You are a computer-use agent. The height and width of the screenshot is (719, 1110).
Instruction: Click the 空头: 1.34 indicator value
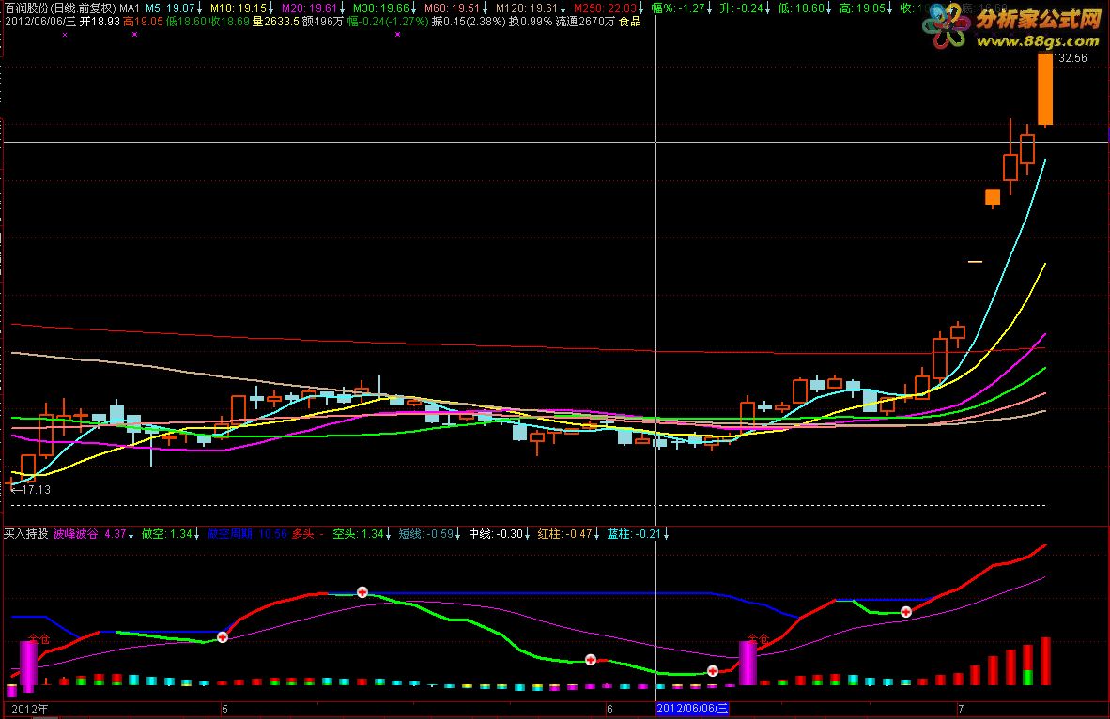(358, 533)
